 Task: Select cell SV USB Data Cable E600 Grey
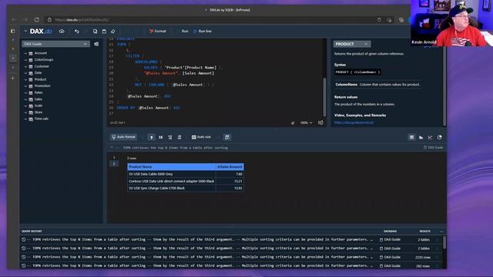coord(172,174)
